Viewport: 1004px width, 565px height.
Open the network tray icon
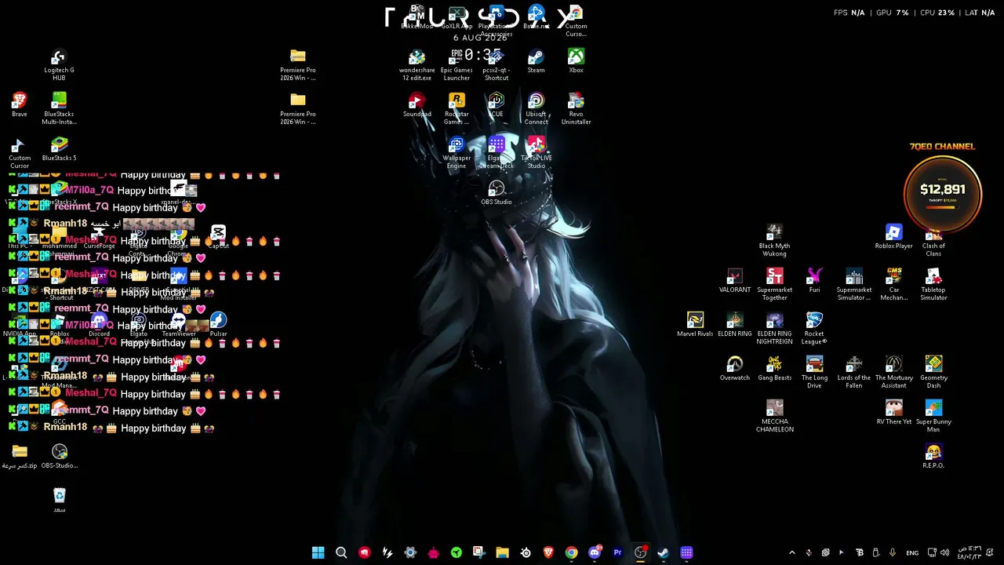932,552
